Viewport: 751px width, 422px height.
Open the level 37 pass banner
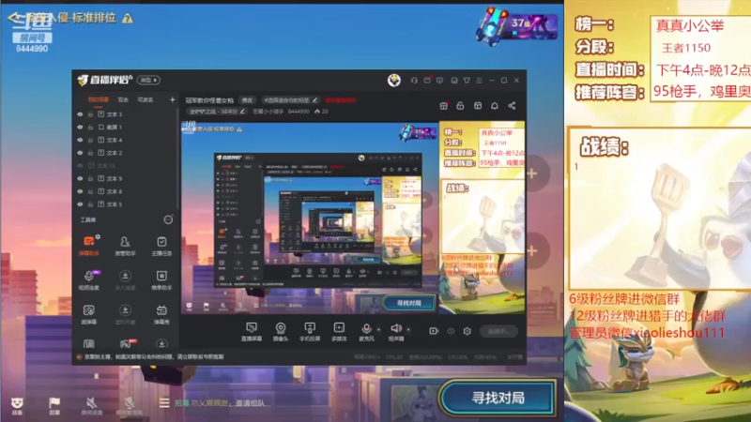pos(517,26)
